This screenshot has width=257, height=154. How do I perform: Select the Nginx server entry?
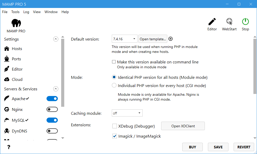pos(17,110)
